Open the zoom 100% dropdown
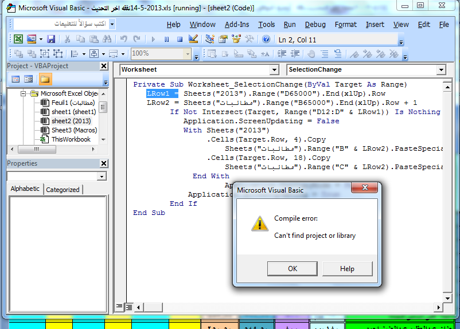 pyautogui.click(x=188, y=54)
